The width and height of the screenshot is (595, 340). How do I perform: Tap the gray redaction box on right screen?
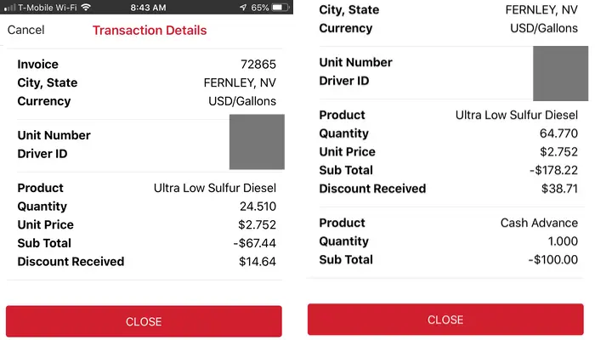point(560,74)
